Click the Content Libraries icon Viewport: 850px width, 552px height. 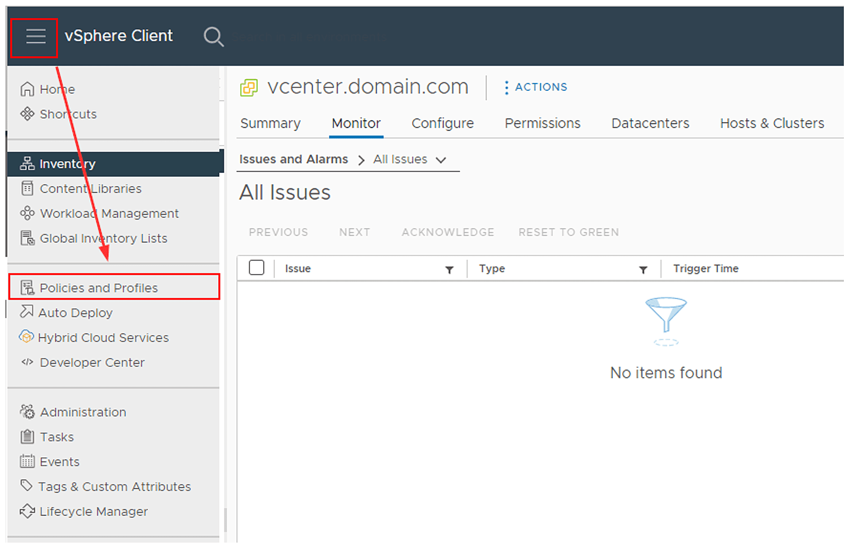27,188
